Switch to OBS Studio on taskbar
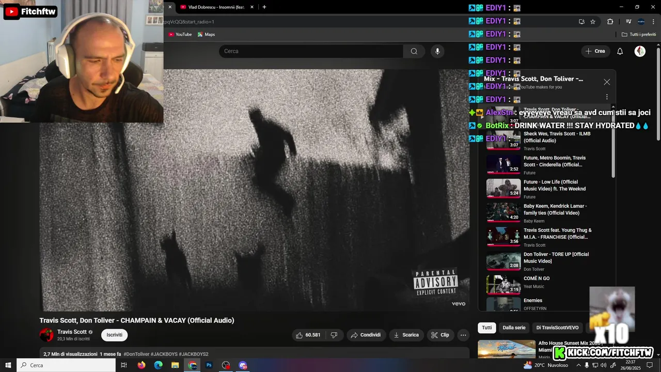 coord(226,365)
